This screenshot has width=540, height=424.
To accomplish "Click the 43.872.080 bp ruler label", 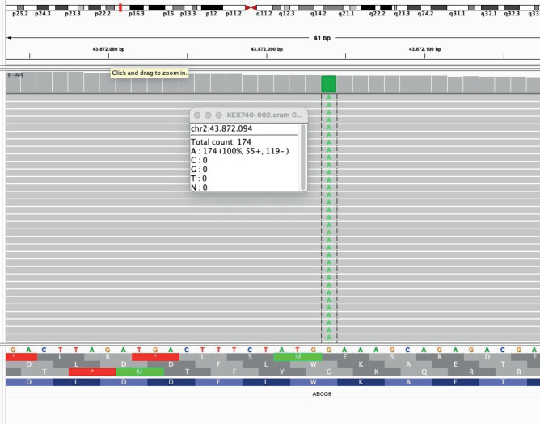I will click(x=109, y=49).
